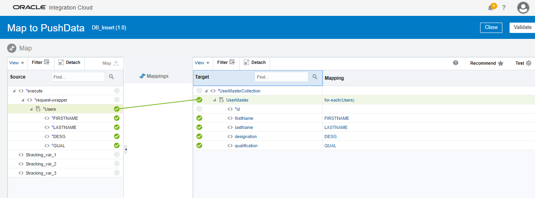The image size is (535, 198).
Task: Collapse the source panel splitter arrow
Action: tap(126, 149)
